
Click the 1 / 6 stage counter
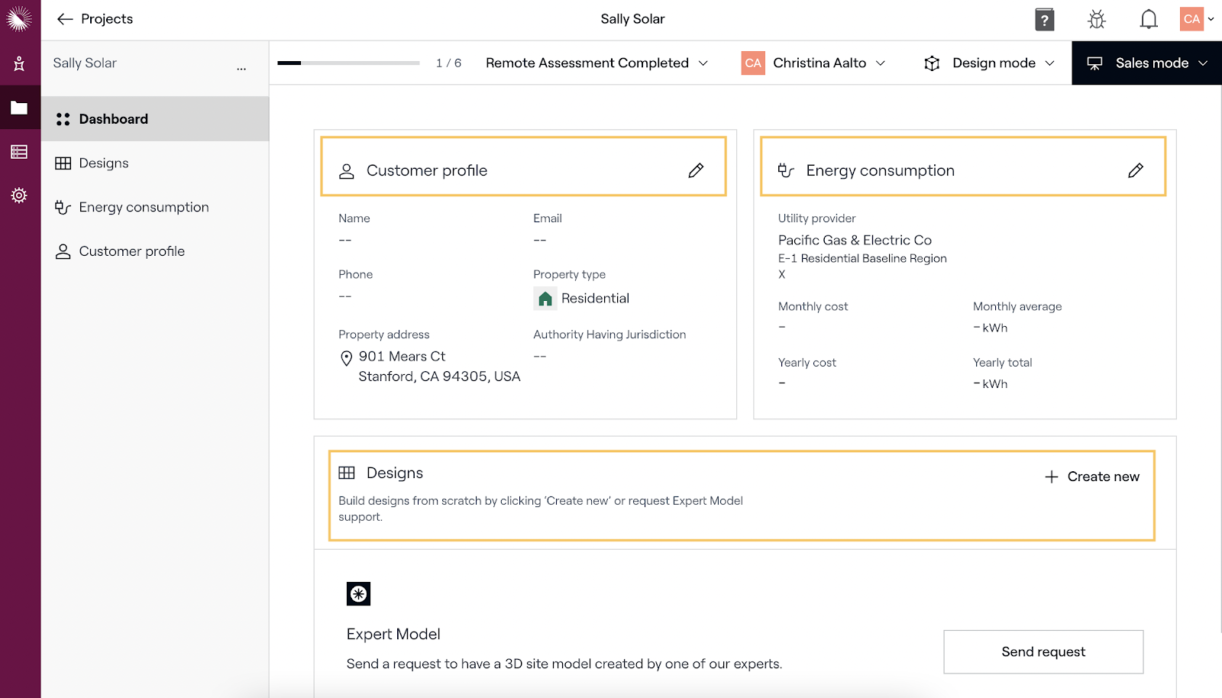[x=448, y=63]
